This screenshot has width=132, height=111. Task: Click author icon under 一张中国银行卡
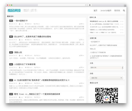(20, 24)
